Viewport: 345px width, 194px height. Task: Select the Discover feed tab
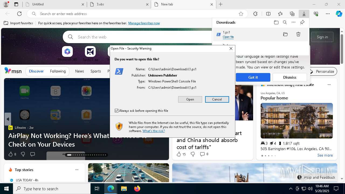point(36,71)
